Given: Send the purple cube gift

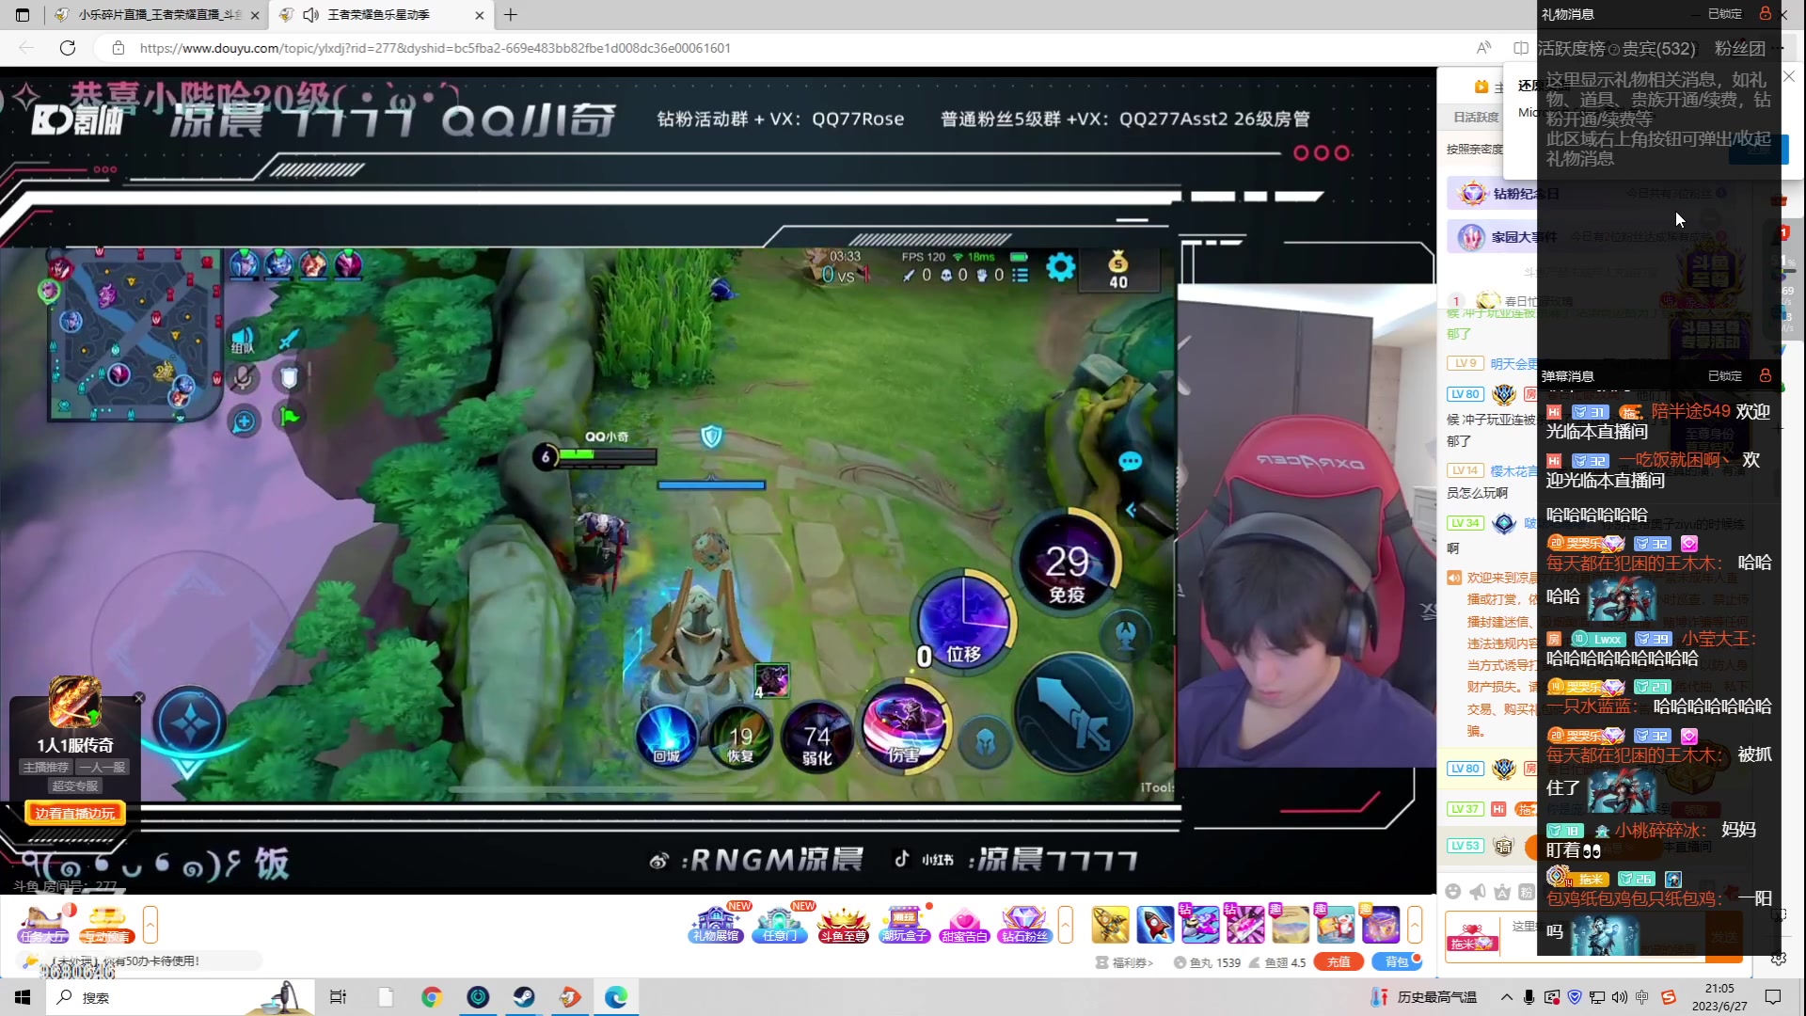Looking at the screenshot, I should pyautogui.click(x=1381, y=925).
